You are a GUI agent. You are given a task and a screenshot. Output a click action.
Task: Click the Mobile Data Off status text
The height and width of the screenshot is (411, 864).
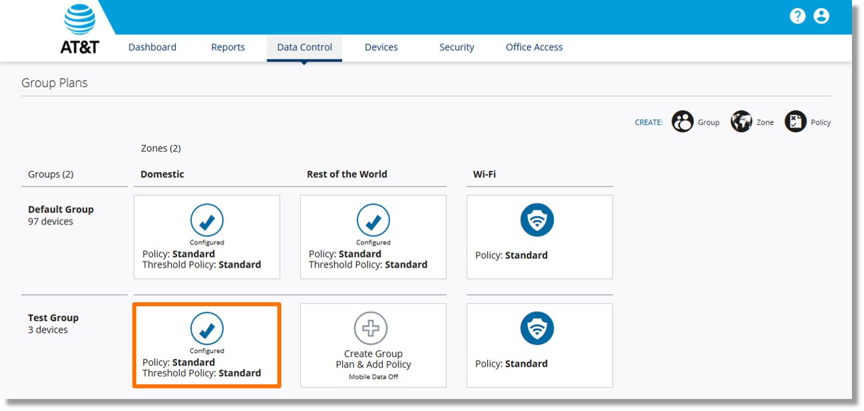click(374, 377)
